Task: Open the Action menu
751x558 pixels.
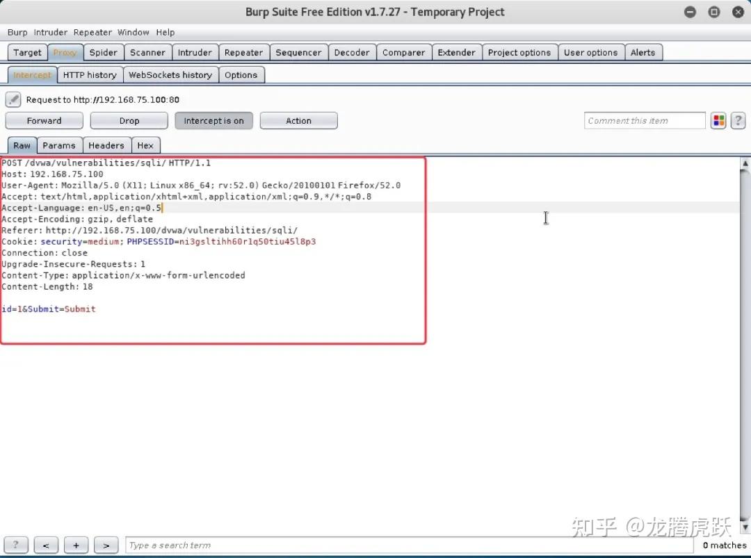Action: [298, 120]
